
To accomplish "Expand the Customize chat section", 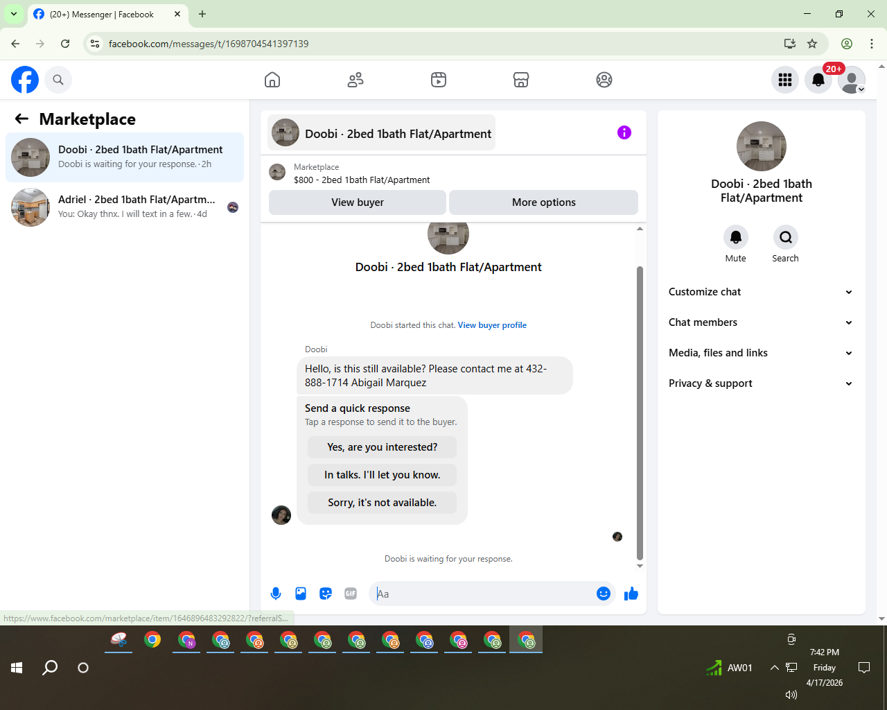I will tap(761, 292).
